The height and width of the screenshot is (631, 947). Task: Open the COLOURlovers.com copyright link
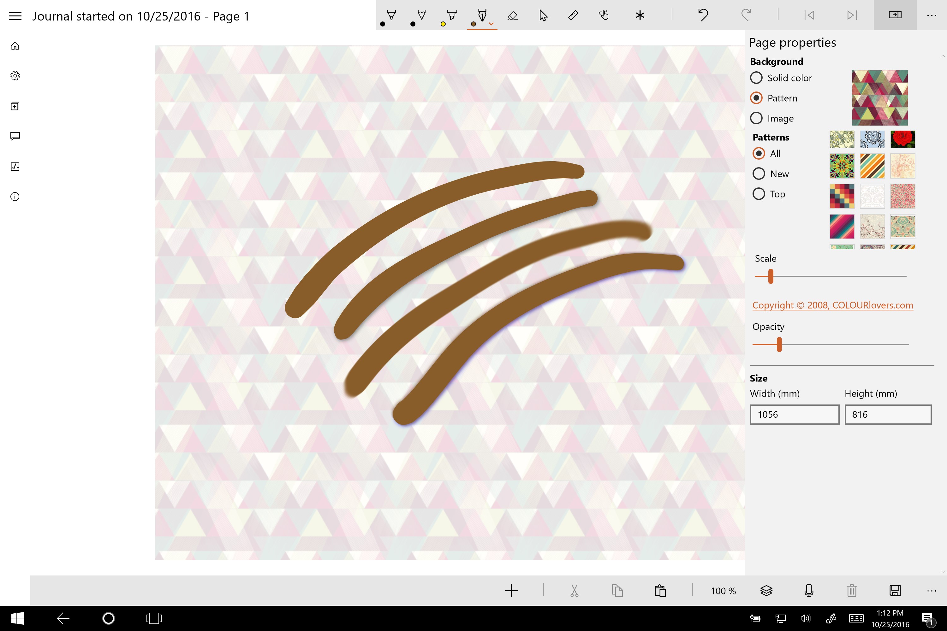coord(832,305)
